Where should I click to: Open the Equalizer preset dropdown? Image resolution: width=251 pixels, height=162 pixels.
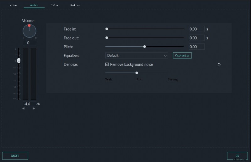coord(137,56)
